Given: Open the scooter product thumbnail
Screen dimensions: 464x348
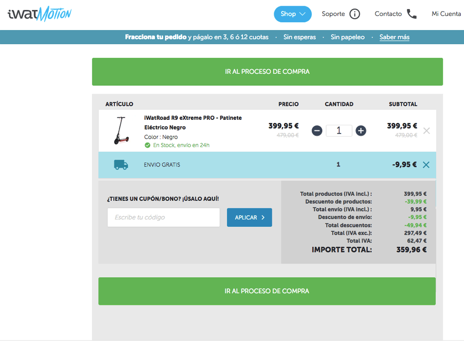Looking at the screenshot, I should 121,130.
